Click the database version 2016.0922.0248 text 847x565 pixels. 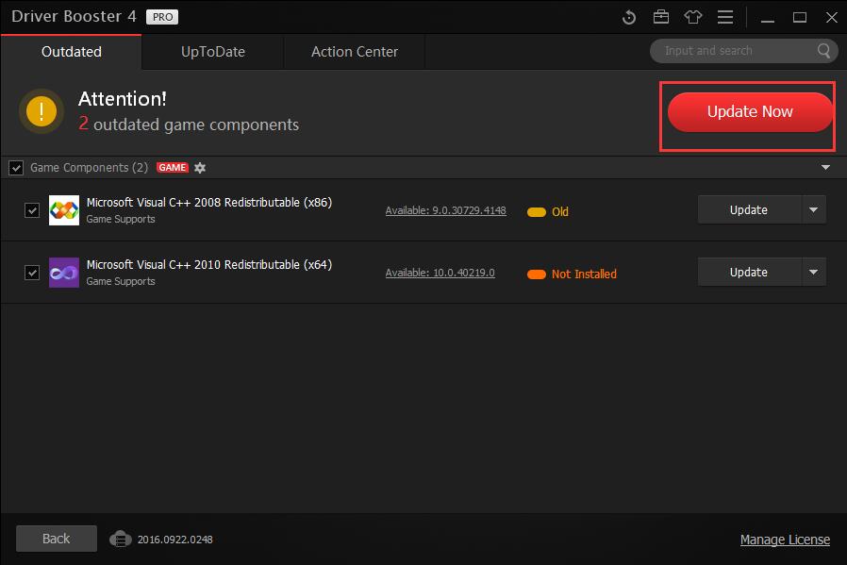[x=175, y=540]
